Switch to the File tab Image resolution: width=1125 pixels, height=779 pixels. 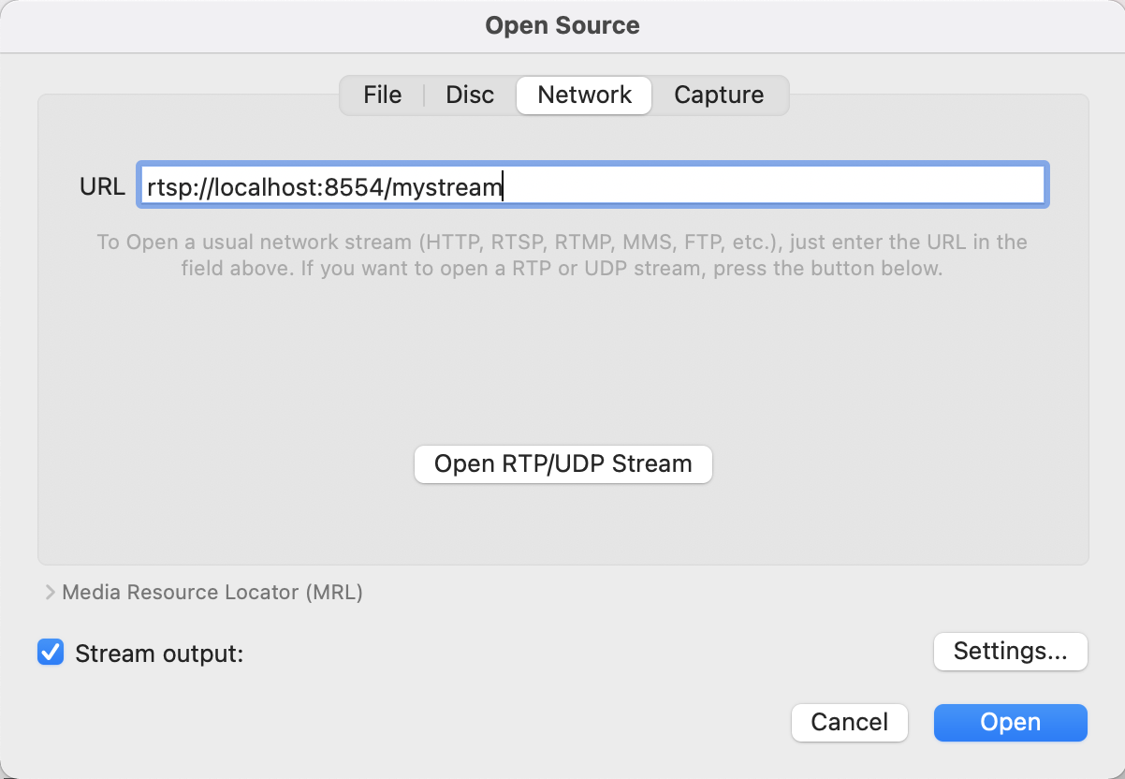(382, 96)
